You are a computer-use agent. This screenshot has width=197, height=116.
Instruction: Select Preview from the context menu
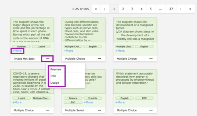click(x=56, y=69)
